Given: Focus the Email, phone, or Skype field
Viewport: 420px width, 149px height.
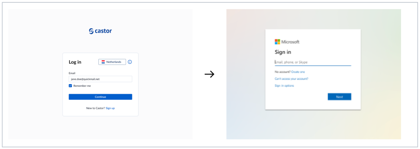Looking at the screenshot, I should coord(313,62).
